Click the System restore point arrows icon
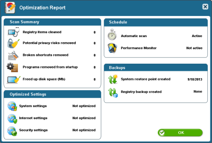The width and height of the screenshot is (212, 143). [x=113, y=79]
